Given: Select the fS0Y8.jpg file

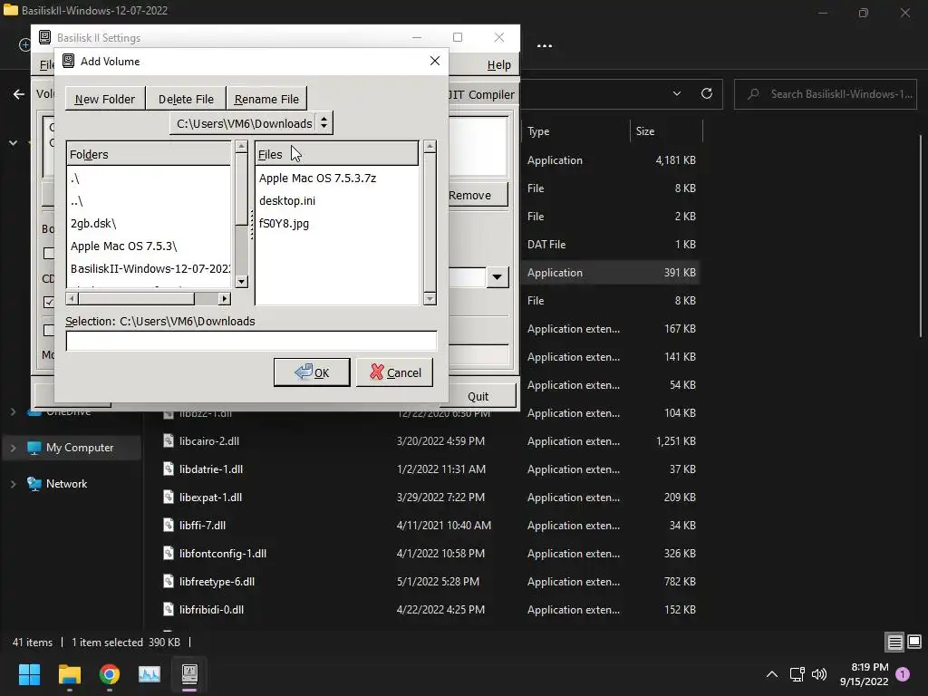Looking at the screenshot, I should [336, 223].
